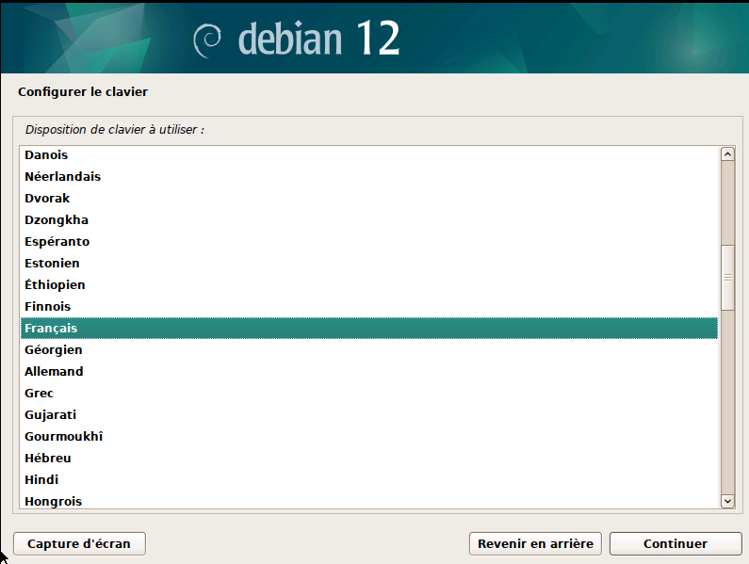Choose Dvorak keyboard layout
Viewport: 749px width, 564px height.
click(x=368, y=198)
